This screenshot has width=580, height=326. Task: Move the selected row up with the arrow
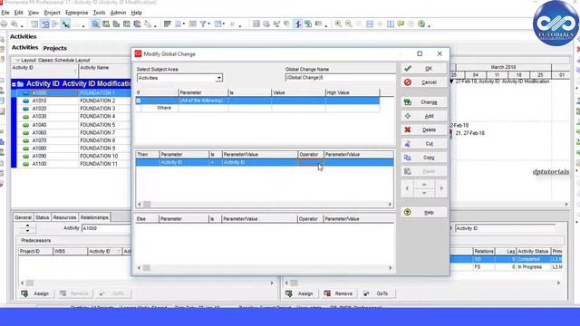pos(424,185)
